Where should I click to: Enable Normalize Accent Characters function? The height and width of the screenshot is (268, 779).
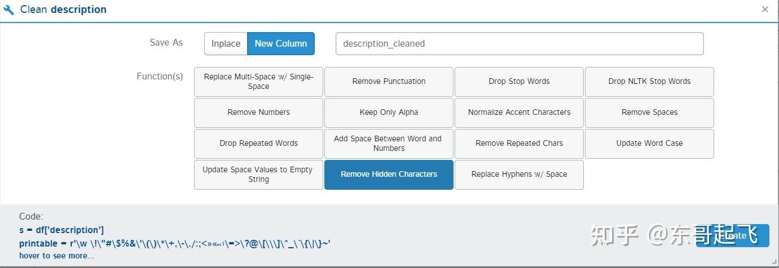(x=519, y=113)
